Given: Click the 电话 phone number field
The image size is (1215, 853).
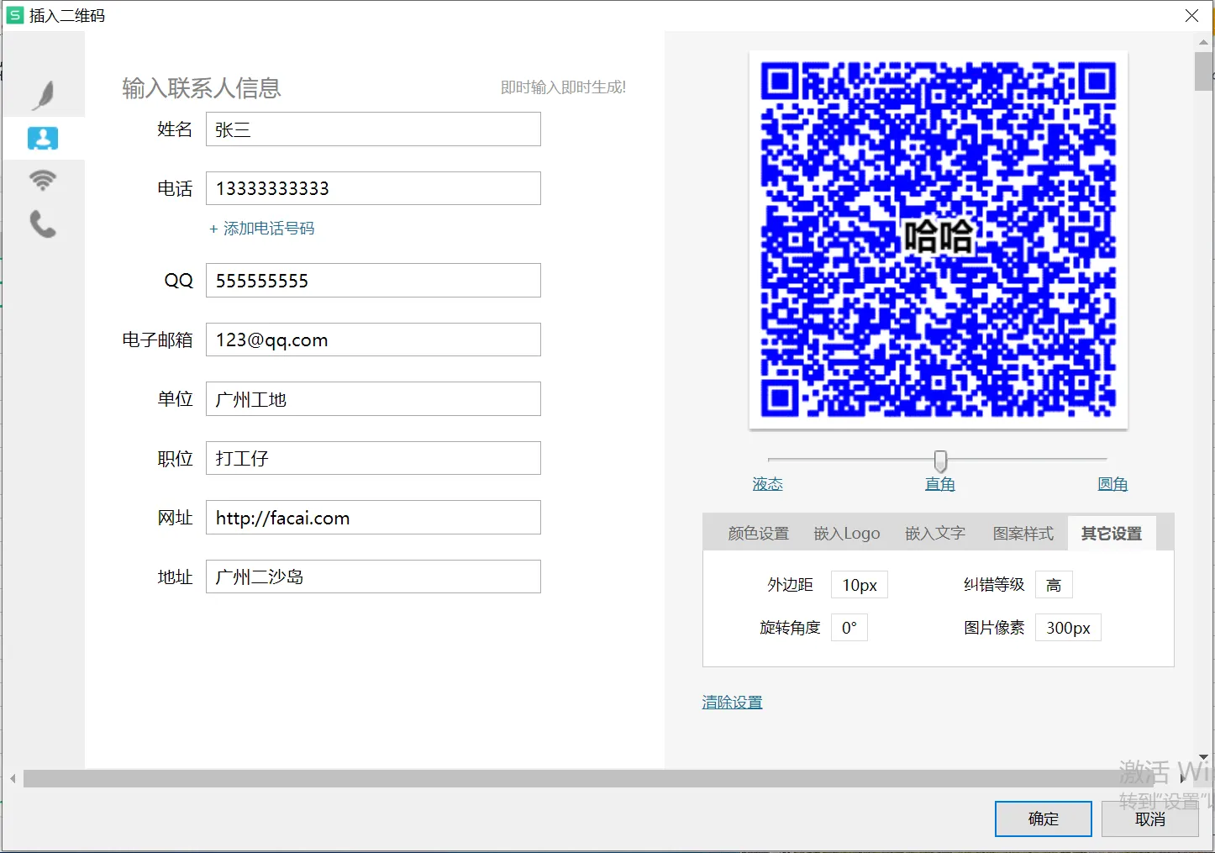Looking at the screenshot, I should 373,188.
